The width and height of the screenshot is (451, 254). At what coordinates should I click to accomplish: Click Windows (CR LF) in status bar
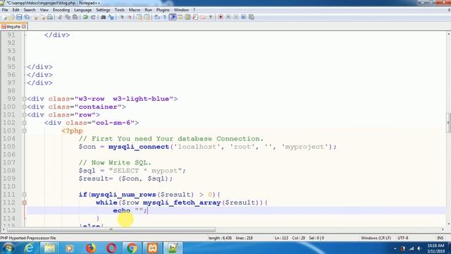click(376, 238)
